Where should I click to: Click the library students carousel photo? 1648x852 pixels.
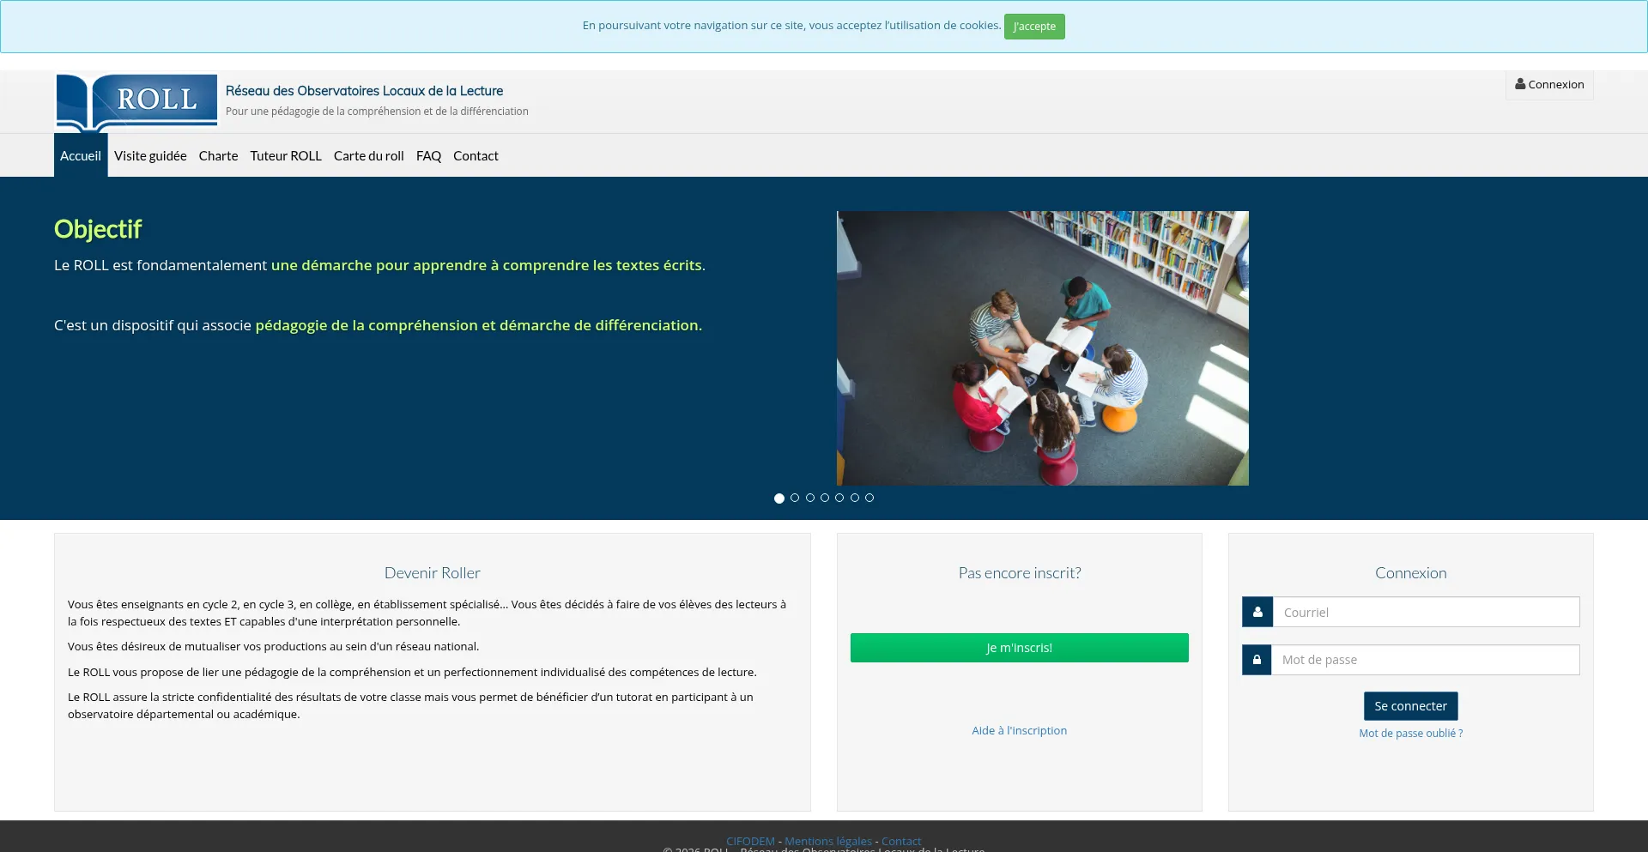(1043, 348)
